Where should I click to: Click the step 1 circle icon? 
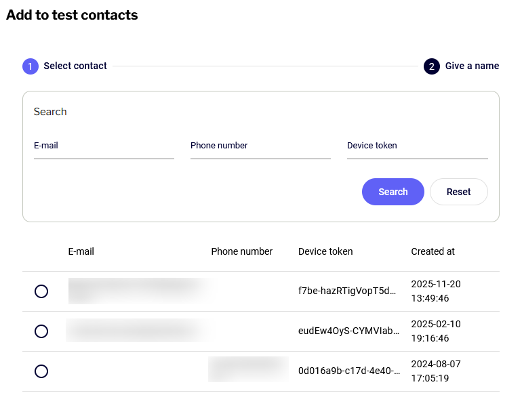point(31,66)
